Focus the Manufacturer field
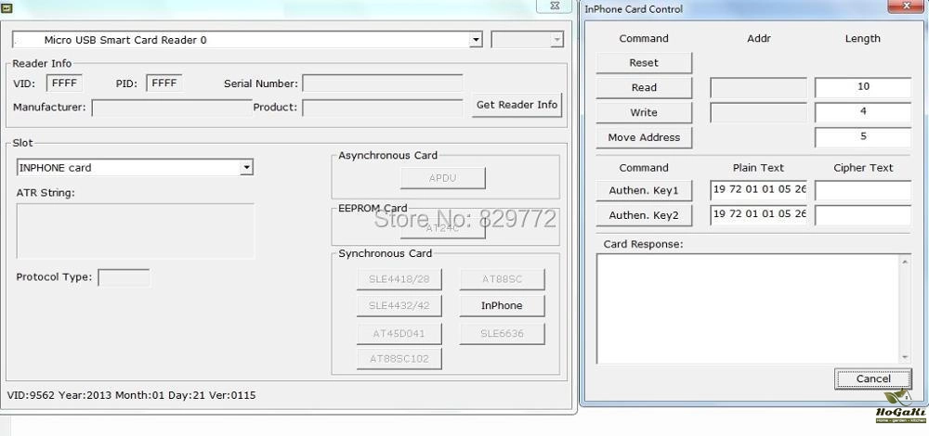The width and height of the screenshot is (929, 436). 171,108
